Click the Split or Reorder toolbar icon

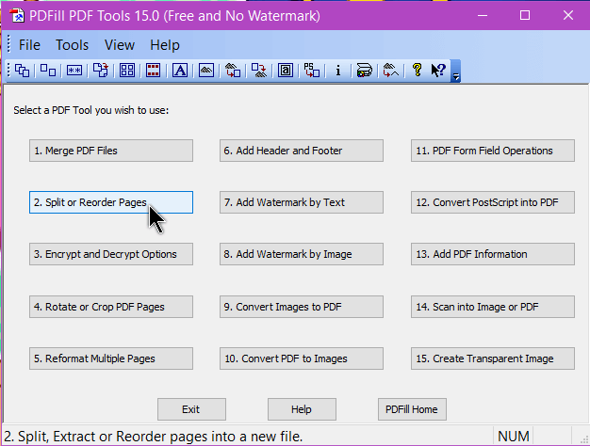pyautogui.click(x=48, y=71)
